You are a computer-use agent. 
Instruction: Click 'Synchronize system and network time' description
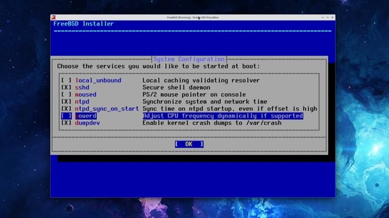[x=205, y=102]
